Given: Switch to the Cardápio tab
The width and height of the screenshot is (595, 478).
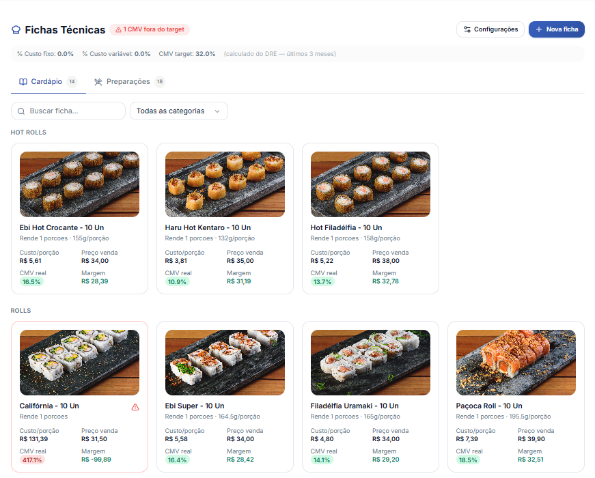Looking at the screenshot, I should tap(49, 81).
